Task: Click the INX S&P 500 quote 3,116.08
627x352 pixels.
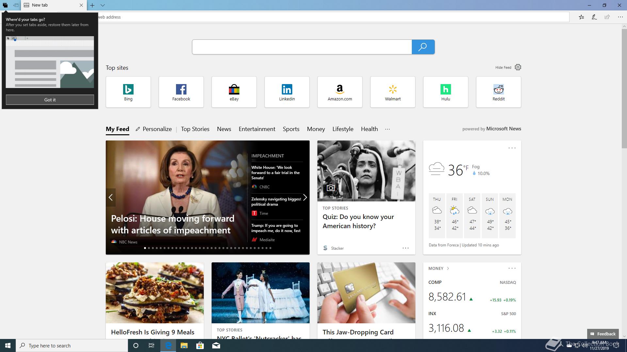Action: (446, 328)
